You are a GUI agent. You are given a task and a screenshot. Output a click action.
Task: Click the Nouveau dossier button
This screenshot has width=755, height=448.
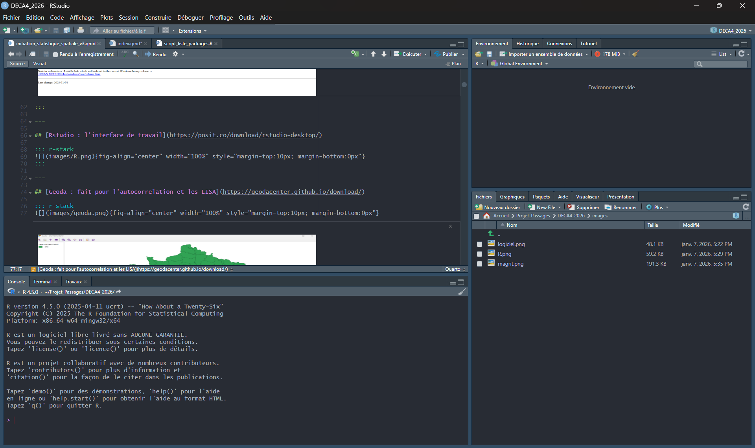click(497, 207)
